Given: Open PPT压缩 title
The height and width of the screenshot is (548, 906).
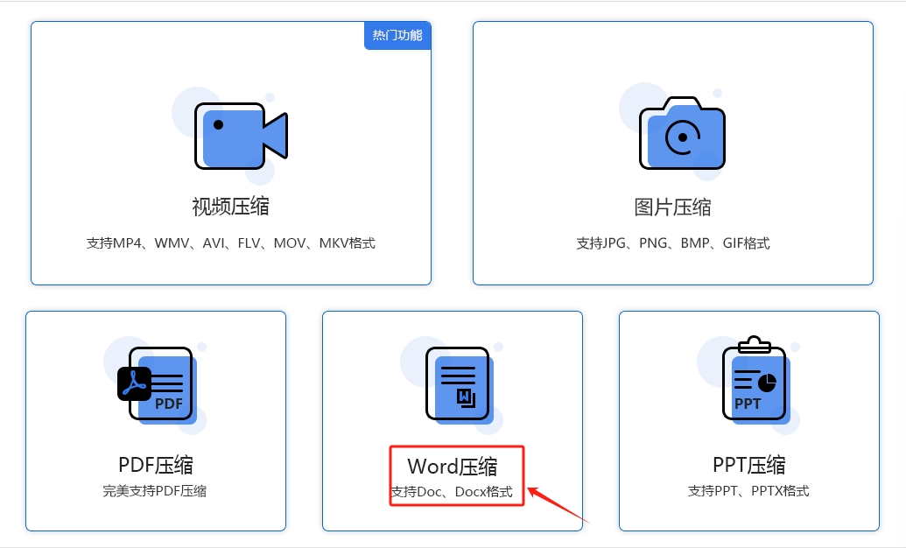Looking at the screenshot, I should [748, 465].
